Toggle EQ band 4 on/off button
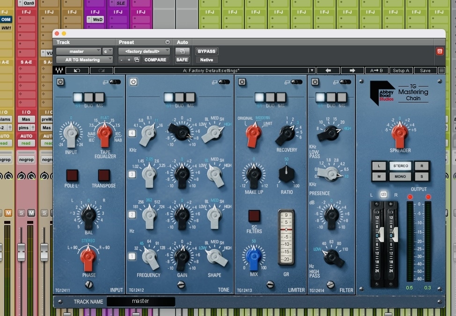 [x=132, y=133]
